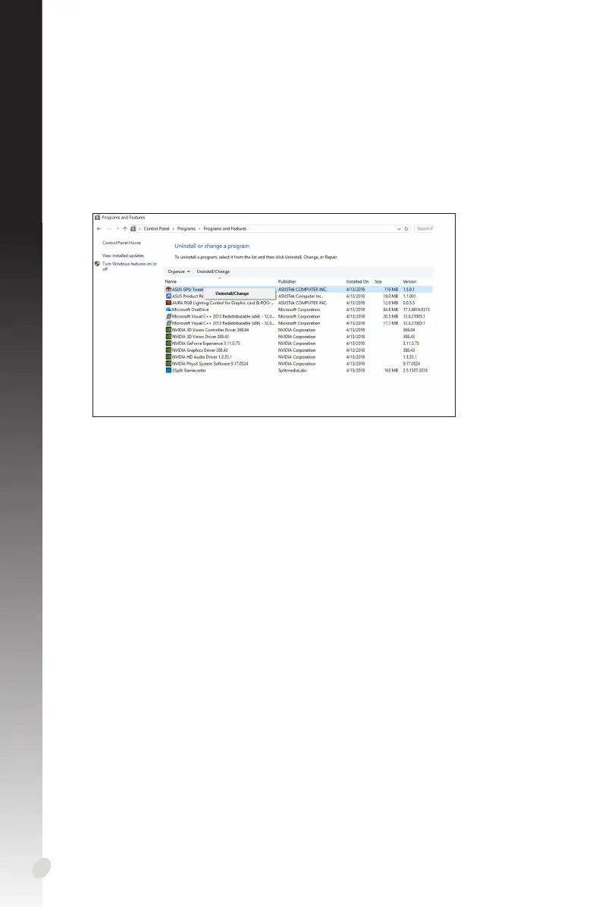Open the recent locations dropdown beside Forward
The height and width of the screenshot is (907, 602).
118,229
